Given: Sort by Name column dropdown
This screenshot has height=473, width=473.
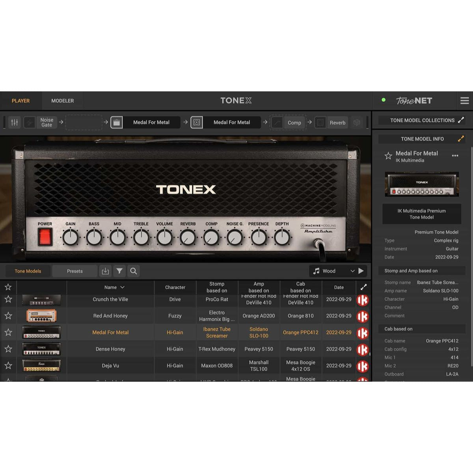Looking at the screenshot, I should point(114,287).
